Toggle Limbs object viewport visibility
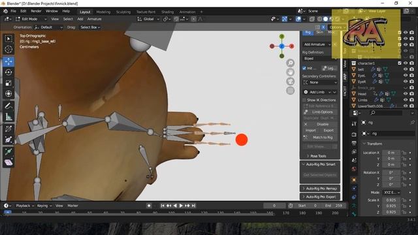 click(406, 100)
